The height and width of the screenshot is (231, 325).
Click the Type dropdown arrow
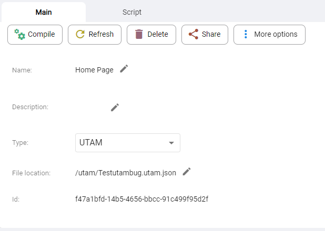click(x=171, y=143)
